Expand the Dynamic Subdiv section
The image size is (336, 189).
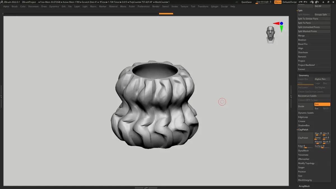(306, 113)
